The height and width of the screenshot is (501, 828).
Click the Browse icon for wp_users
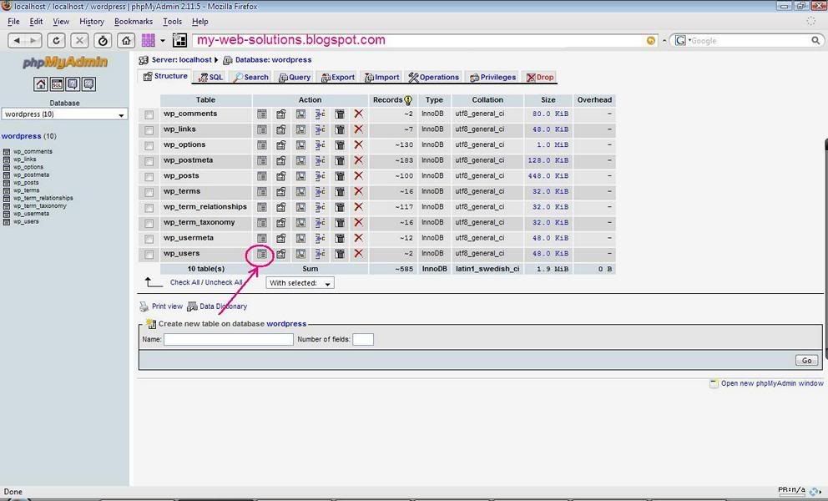point(262,254)
